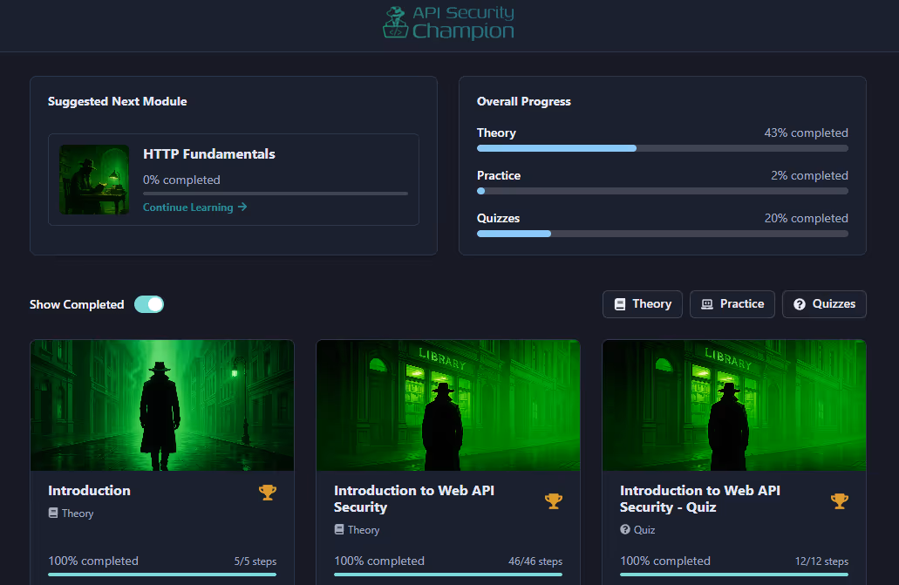
Task: Click the trophy icon on Introduction card
Action: pos(268,493)
